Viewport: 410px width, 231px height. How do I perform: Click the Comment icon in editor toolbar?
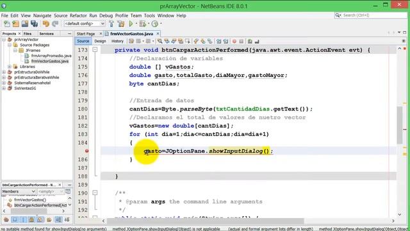(x=250, y=41)
